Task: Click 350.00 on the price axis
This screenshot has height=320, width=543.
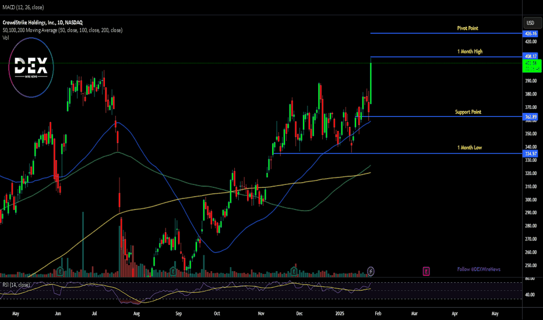Action: click(531, 134)
